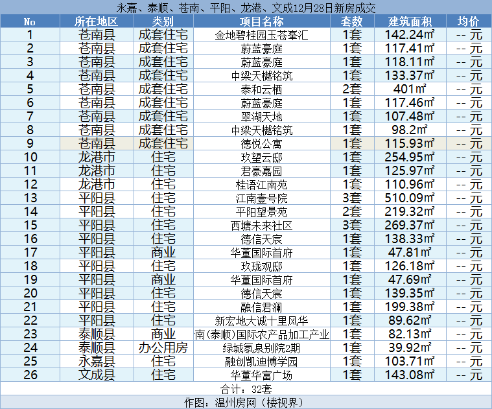The image size is (492, 409).
Task: Click the 'No' column header
Action: pos(30,21)
